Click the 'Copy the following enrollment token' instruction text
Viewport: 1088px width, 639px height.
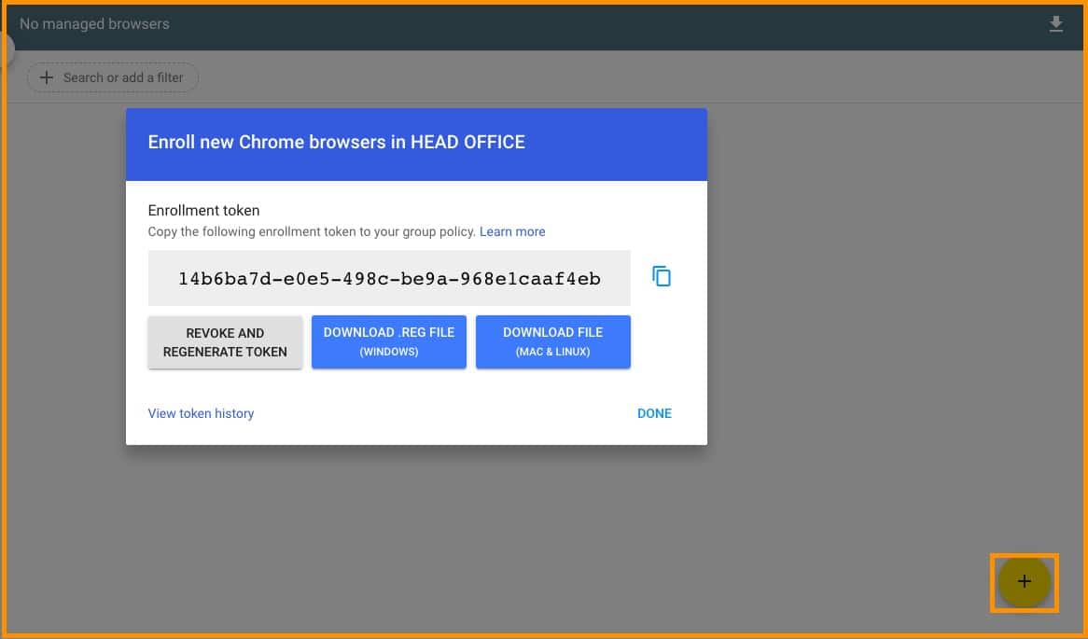click(312, 231)
